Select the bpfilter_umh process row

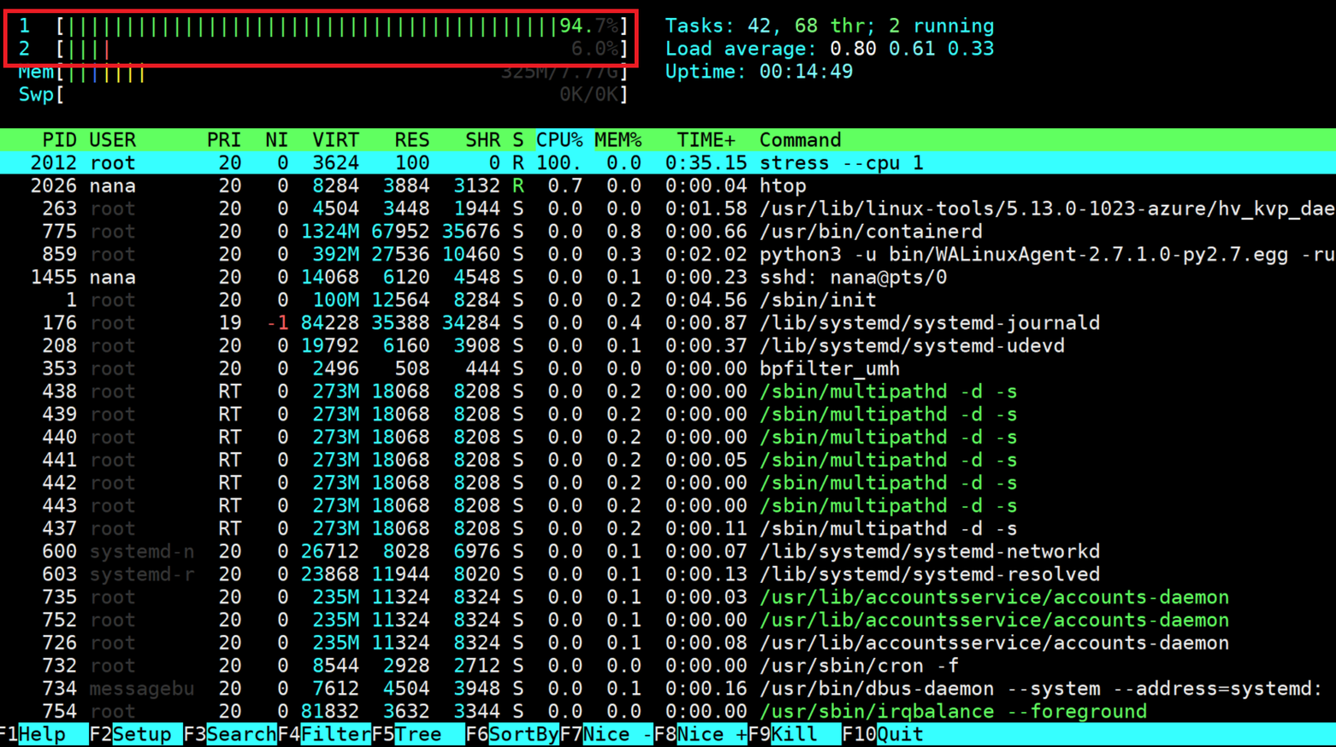pos(668,369)
